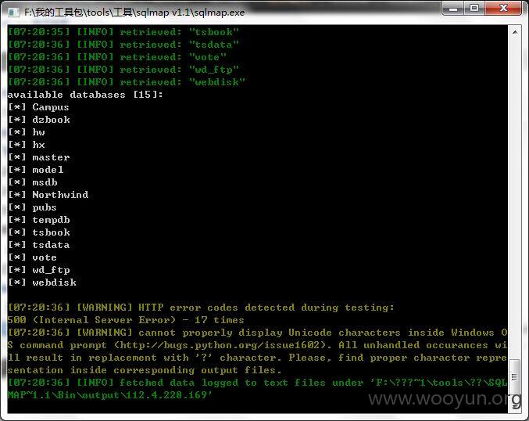Image resolution: width=529 pixels, height=421 pixels.
Task: Select the 'pubs' database entry
Action: (45, 207)
